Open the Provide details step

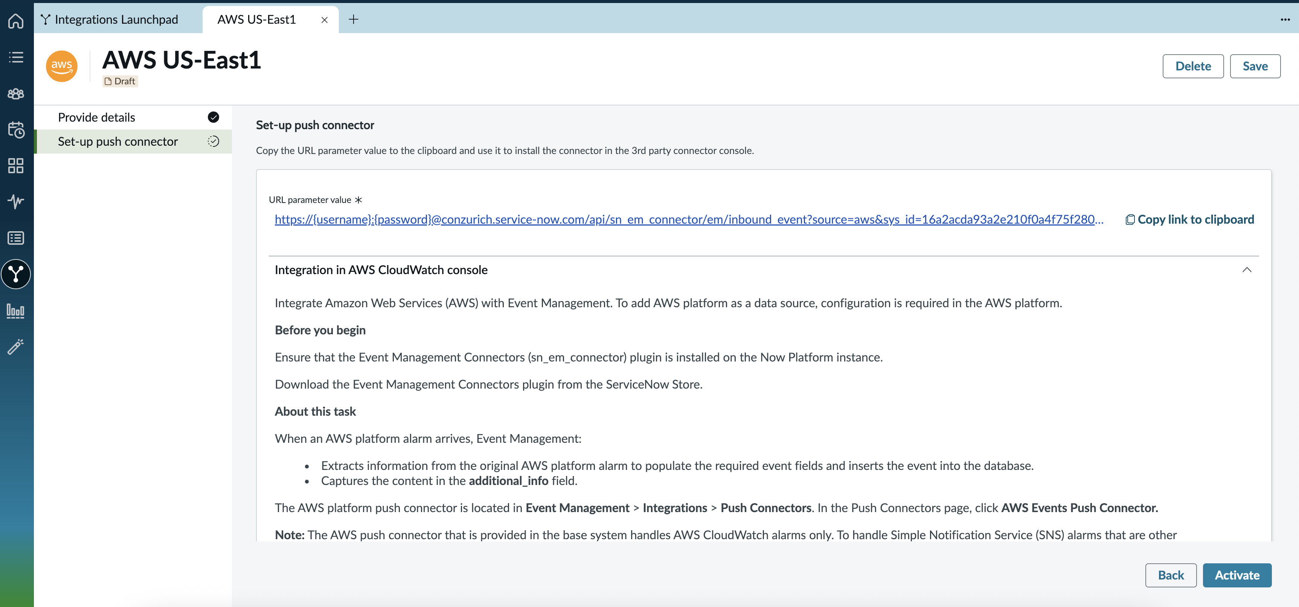[x=133, y=117]
